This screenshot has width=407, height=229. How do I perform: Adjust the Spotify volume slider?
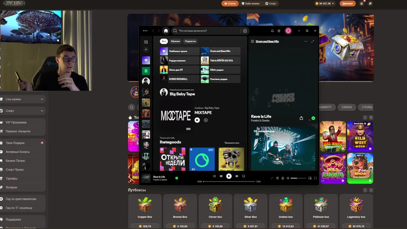(298, 178)
